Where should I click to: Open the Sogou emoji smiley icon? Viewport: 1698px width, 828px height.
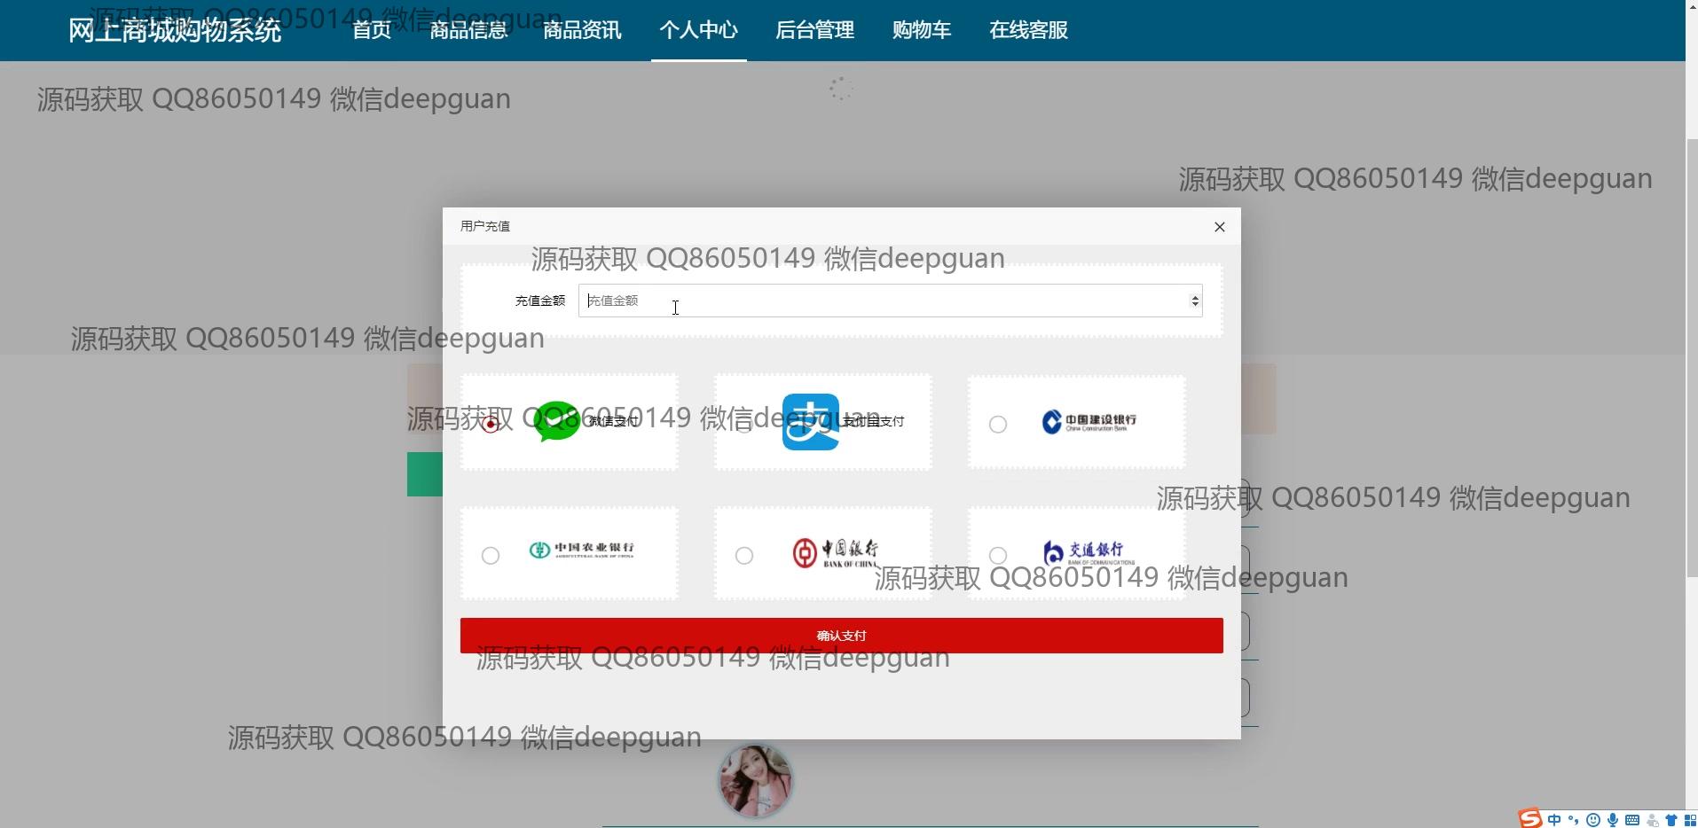[1593, 820]
